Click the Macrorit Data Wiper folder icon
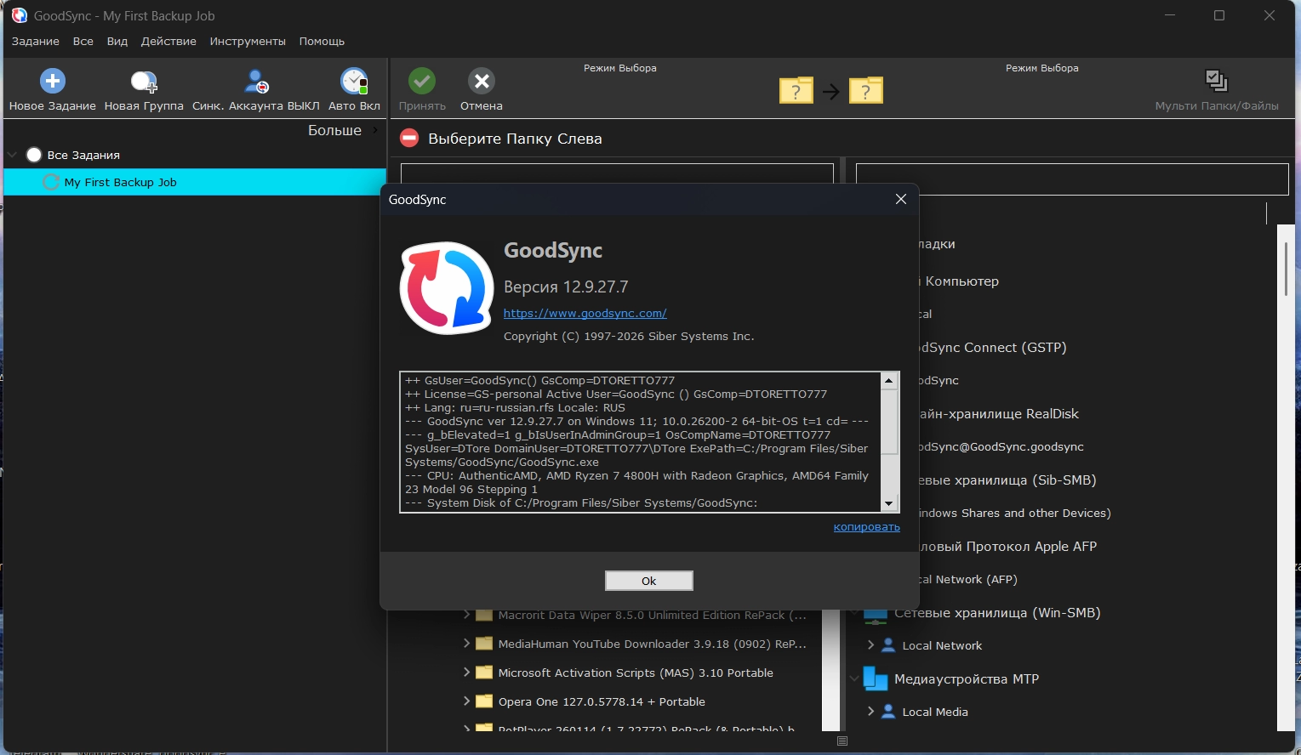 coord(484,615)
